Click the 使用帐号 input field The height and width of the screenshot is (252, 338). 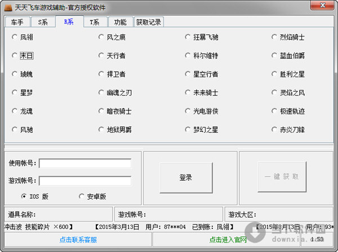pyautogui.click(x=84, y=163)
